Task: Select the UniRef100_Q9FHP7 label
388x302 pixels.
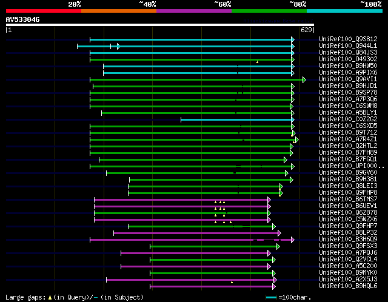Action: 348,226
